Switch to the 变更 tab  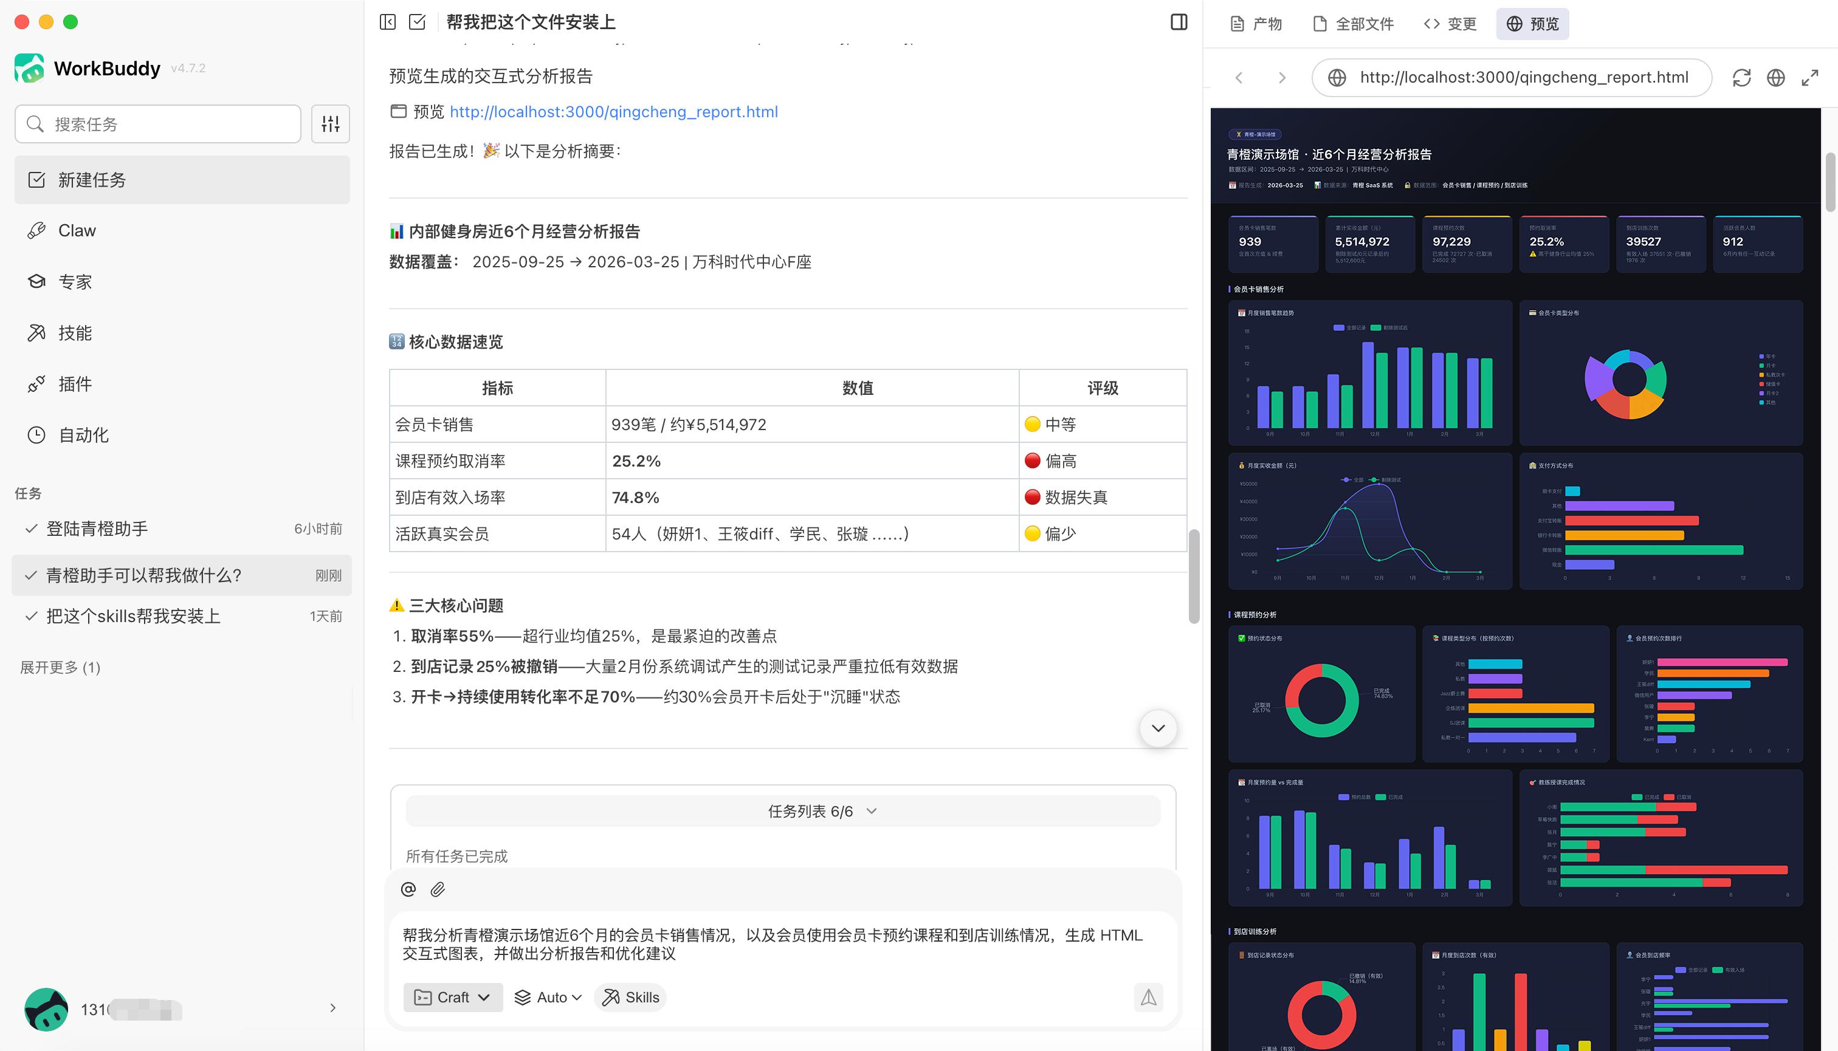point(1450,24)
